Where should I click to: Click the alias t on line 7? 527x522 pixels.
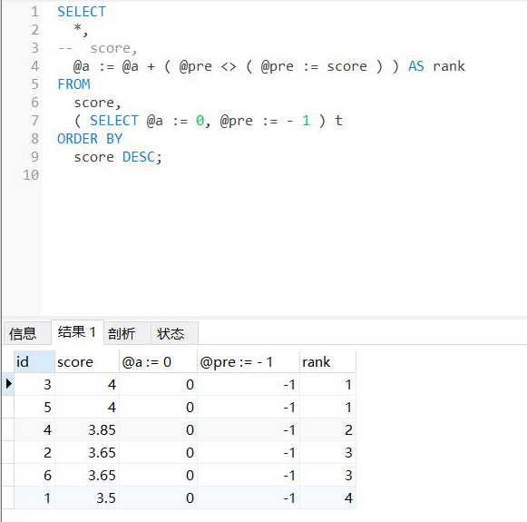(x=338, y=121)
